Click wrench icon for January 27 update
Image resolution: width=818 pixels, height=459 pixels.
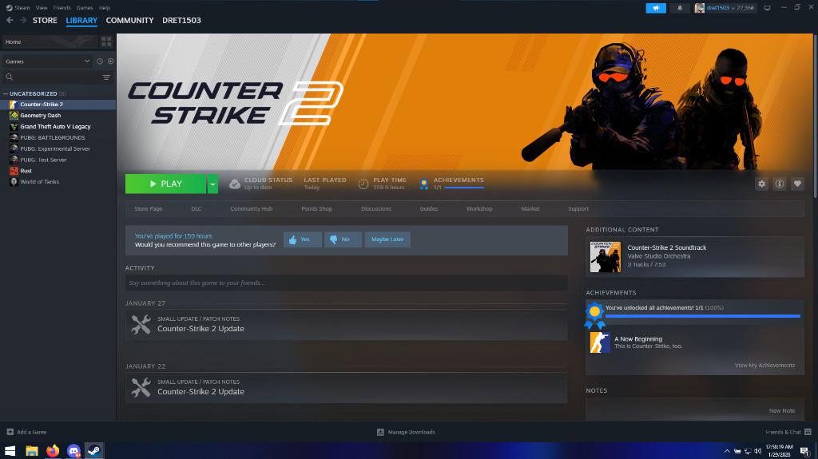point(141,324)
